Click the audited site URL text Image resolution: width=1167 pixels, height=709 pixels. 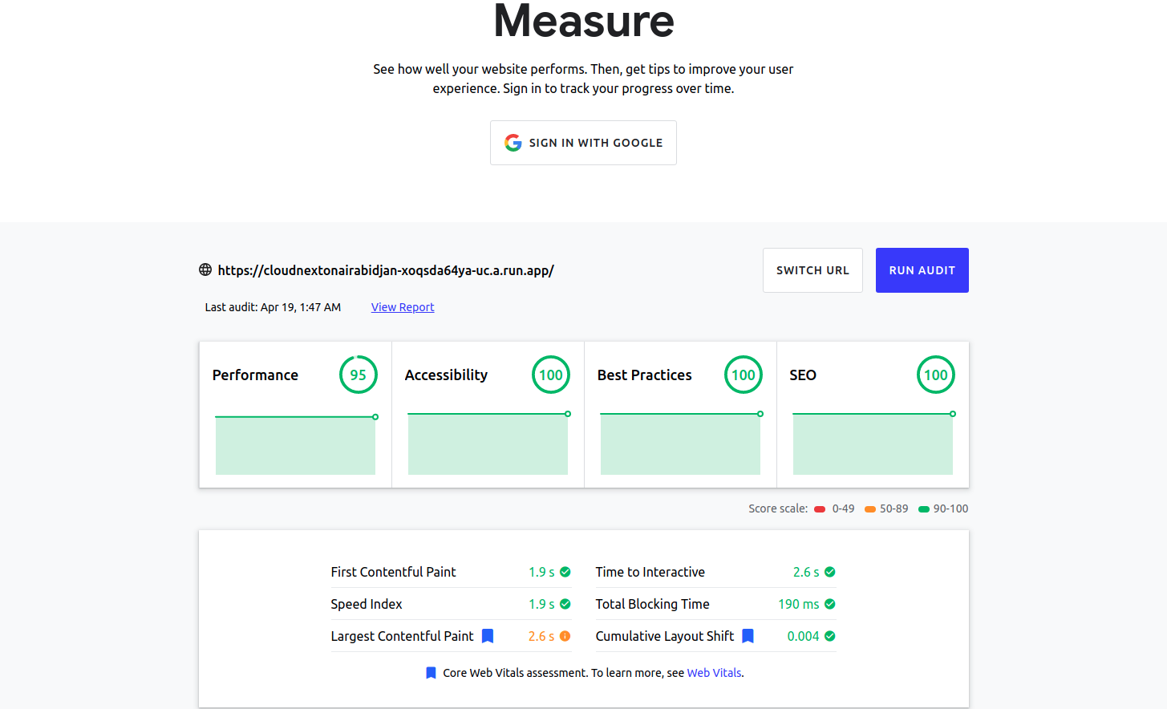click(x=386, y=270)
